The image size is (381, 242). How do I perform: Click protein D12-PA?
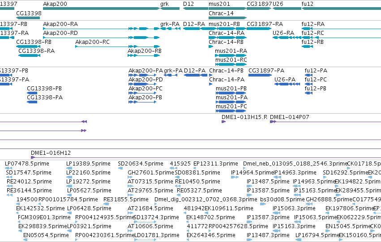pos(196,75)
